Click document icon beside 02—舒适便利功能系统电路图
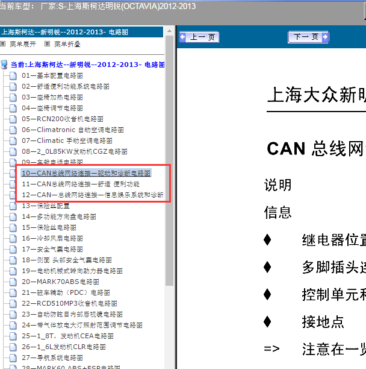Screen dimensions: 366x369 (x=13, y=87)
